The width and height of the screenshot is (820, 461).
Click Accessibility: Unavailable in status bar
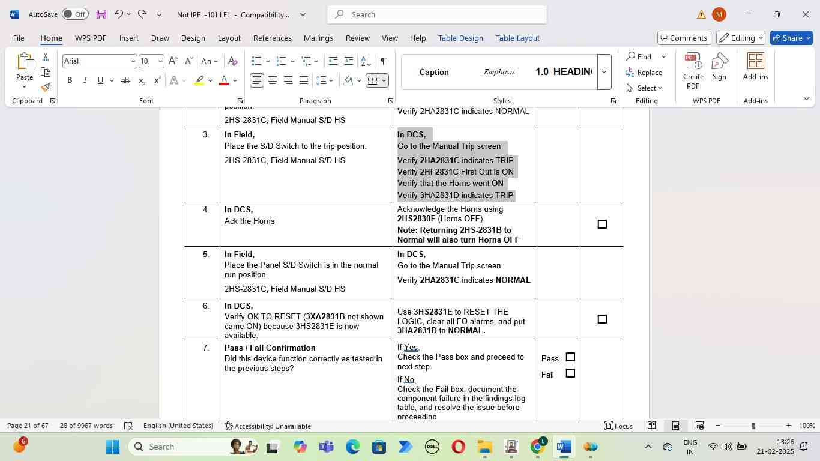[268, 426]
